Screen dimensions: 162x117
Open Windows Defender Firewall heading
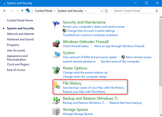click(x=86, y=42)
